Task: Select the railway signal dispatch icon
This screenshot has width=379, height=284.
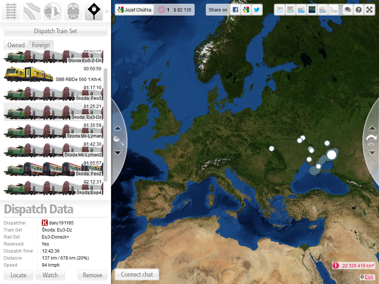Action: 94,11
